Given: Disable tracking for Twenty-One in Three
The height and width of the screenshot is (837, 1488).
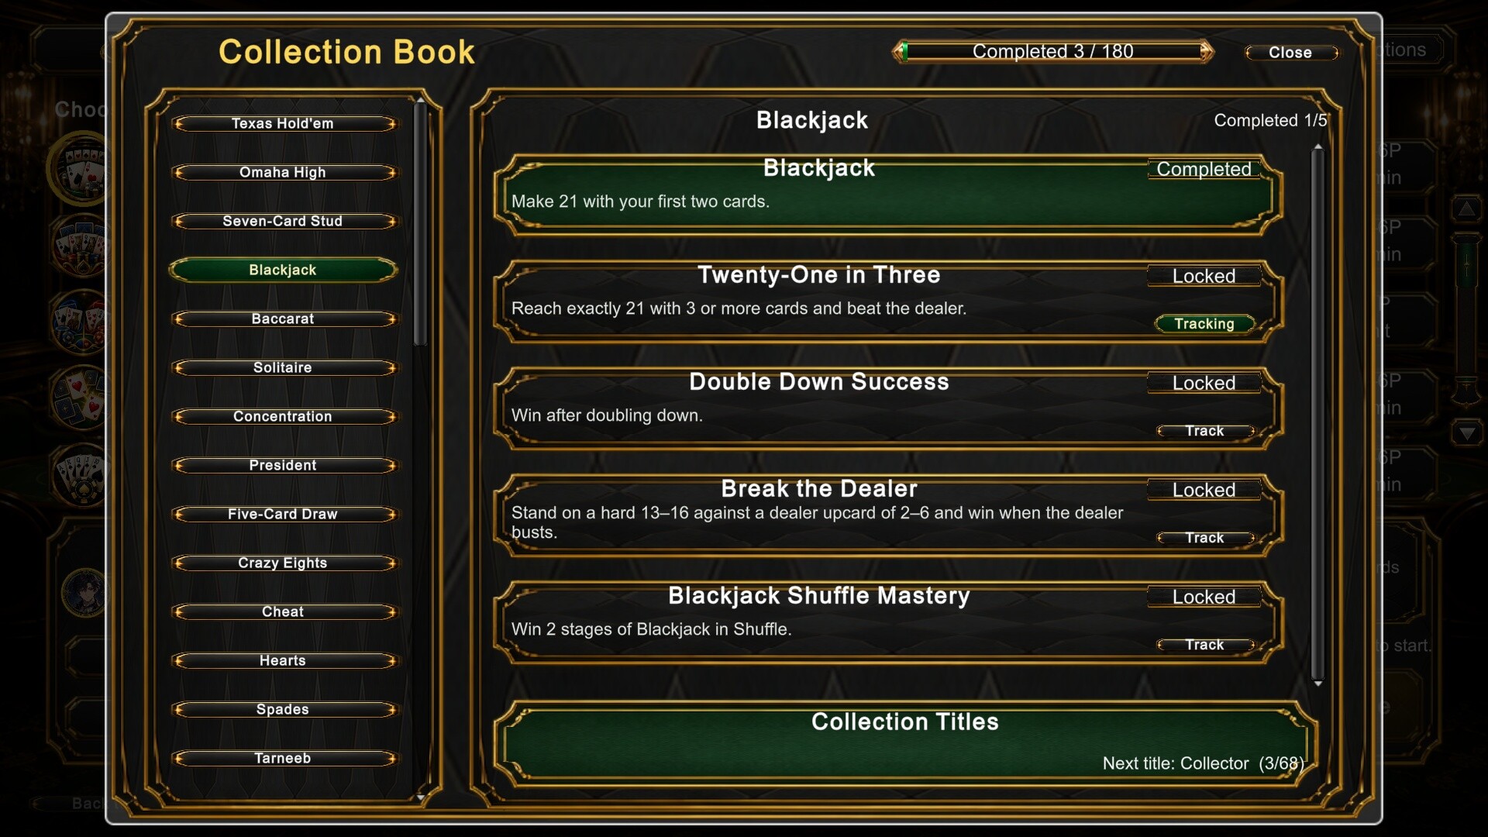Looking at the screenshot, I should 1204,324.
